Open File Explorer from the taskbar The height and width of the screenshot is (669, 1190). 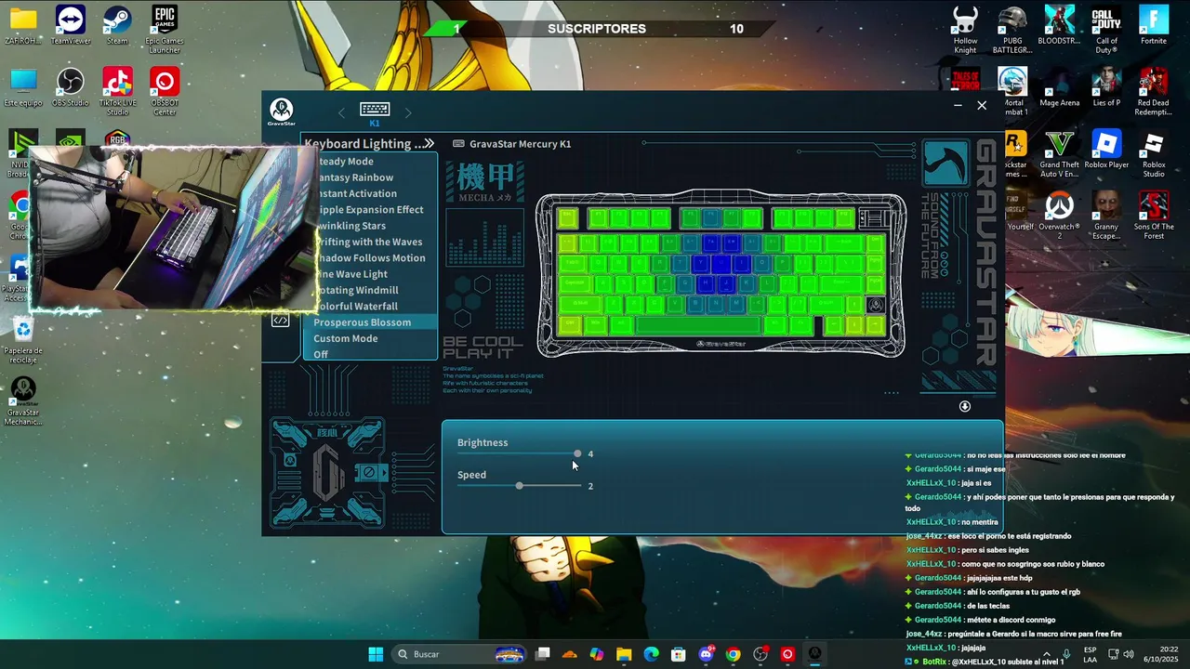[x=624, y=654]
